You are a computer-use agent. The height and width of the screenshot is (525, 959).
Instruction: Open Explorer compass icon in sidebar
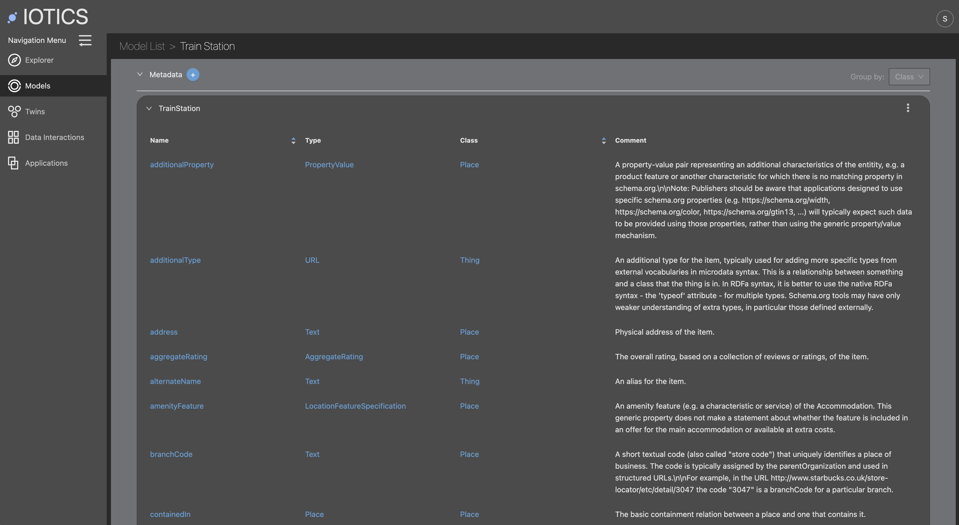(14, 60)
